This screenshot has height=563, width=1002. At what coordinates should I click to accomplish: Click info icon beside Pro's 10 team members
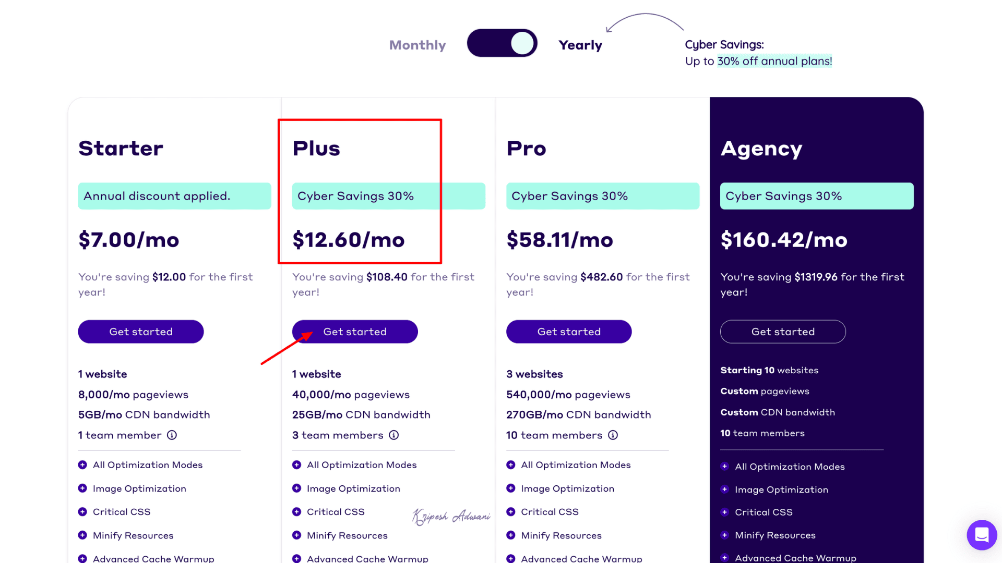[x=613, y=435]
